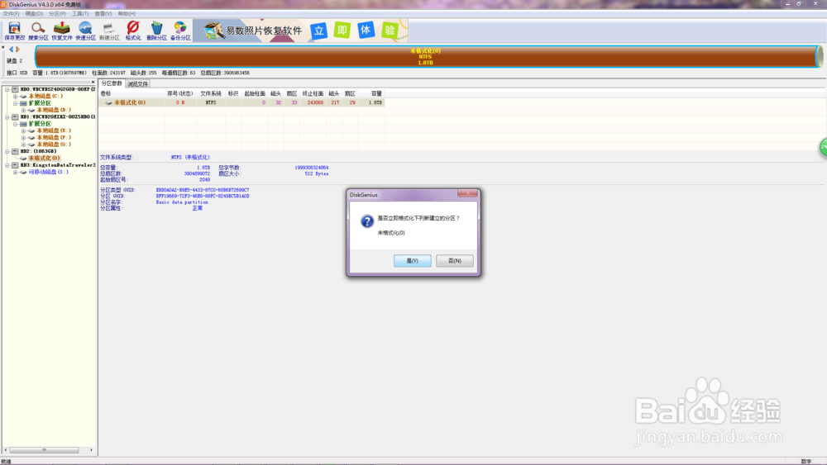Image resolution: width=827 pixels, height=465 pixels.
Task: Open the 恢复文件 file recovery tool
Action: (x=62, y=31)
